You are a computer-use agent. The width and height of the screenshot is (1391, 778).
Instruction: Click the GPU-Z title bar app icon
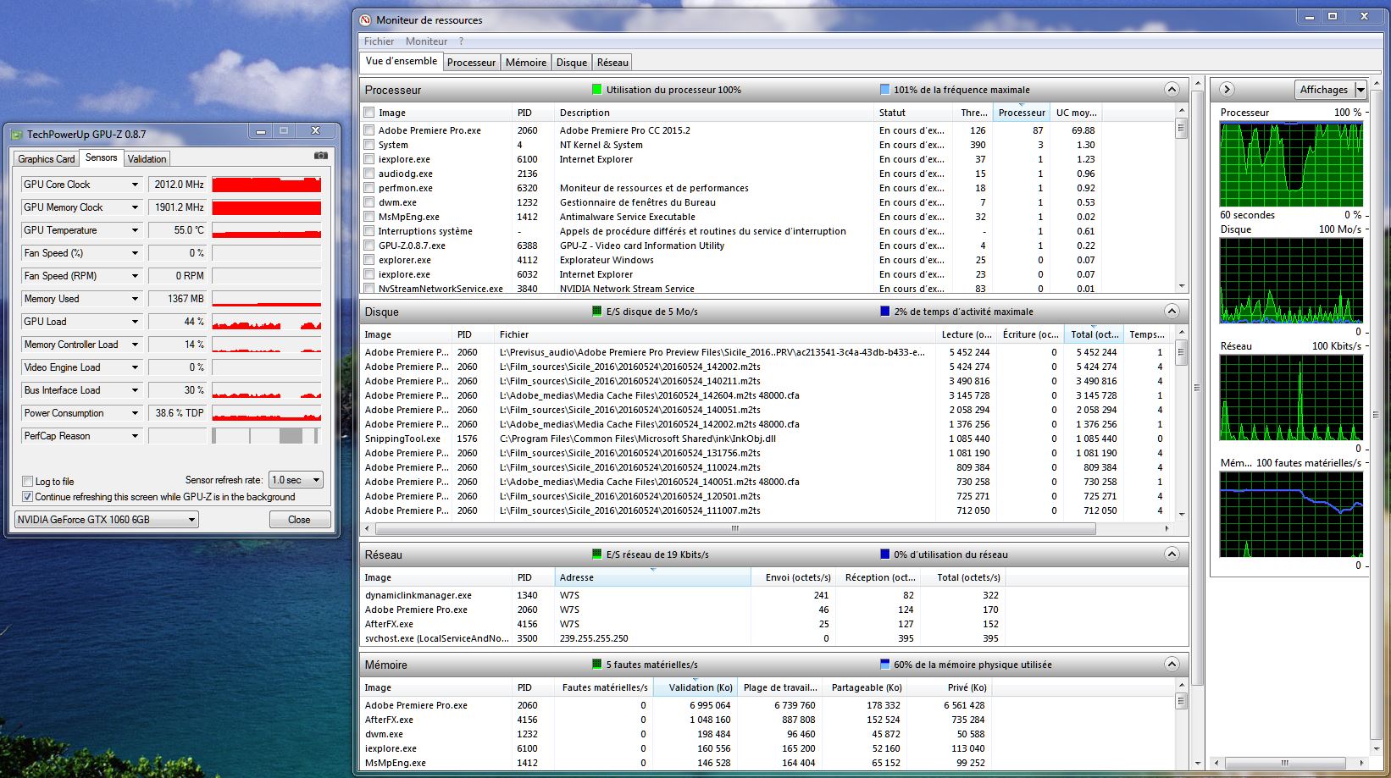point(16,135)
